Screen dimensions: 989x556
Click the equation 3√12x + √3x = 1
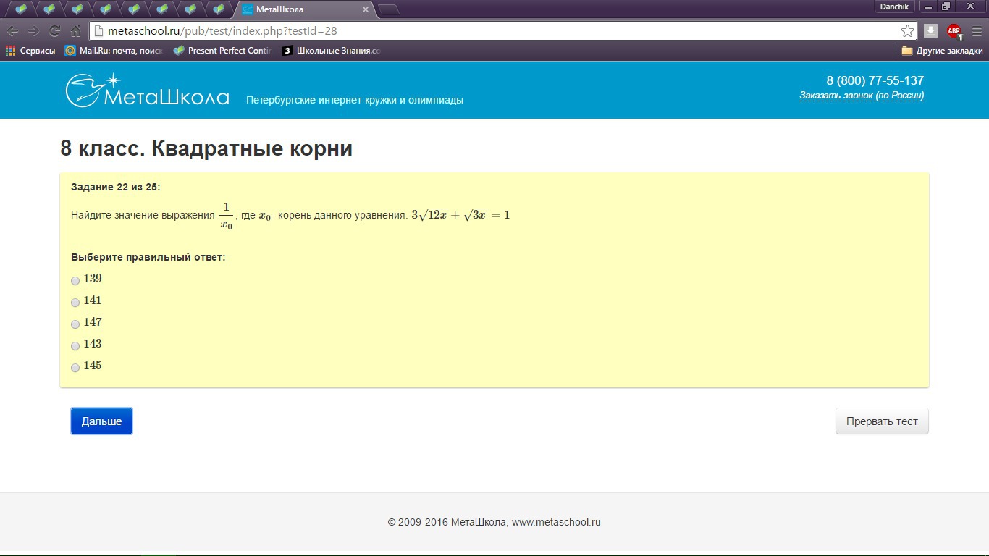click(x=460, y=215)
